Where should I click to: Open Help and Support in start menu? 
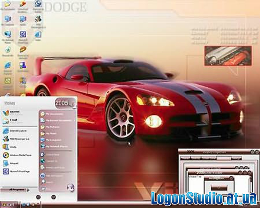click(x=52, y=176)
